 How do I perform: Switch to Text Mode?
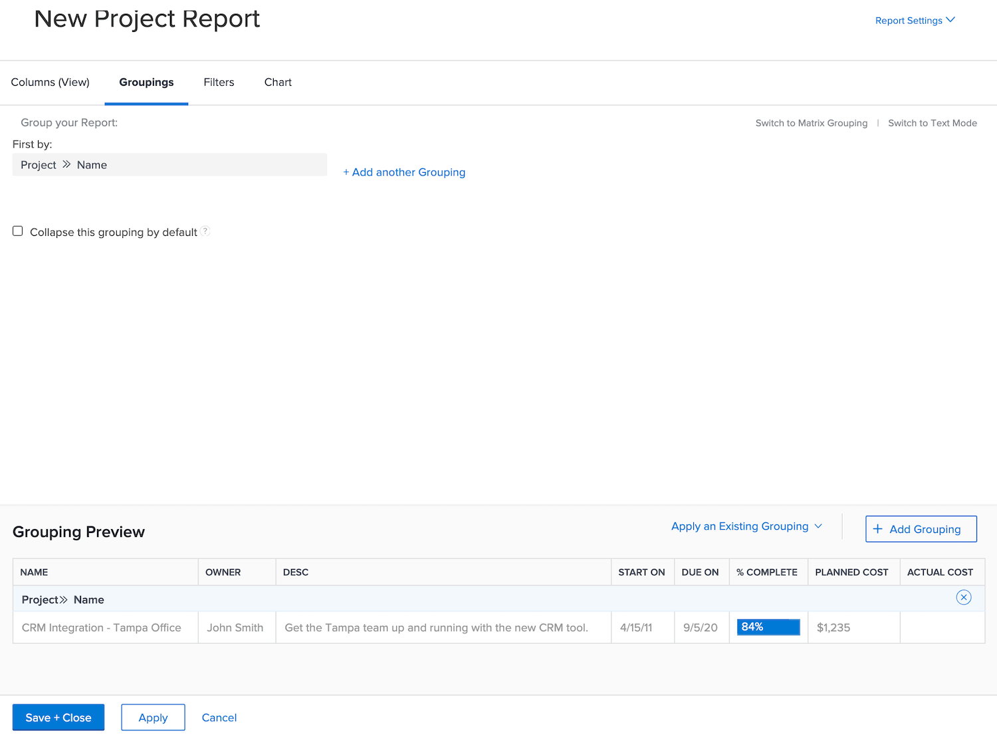933,123
